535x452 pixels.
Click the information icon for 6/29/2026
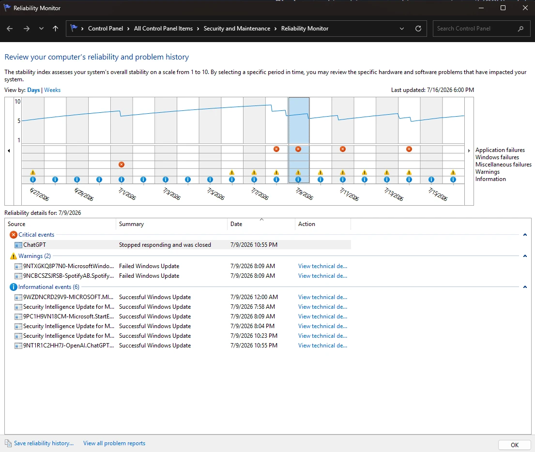point(77,180)
